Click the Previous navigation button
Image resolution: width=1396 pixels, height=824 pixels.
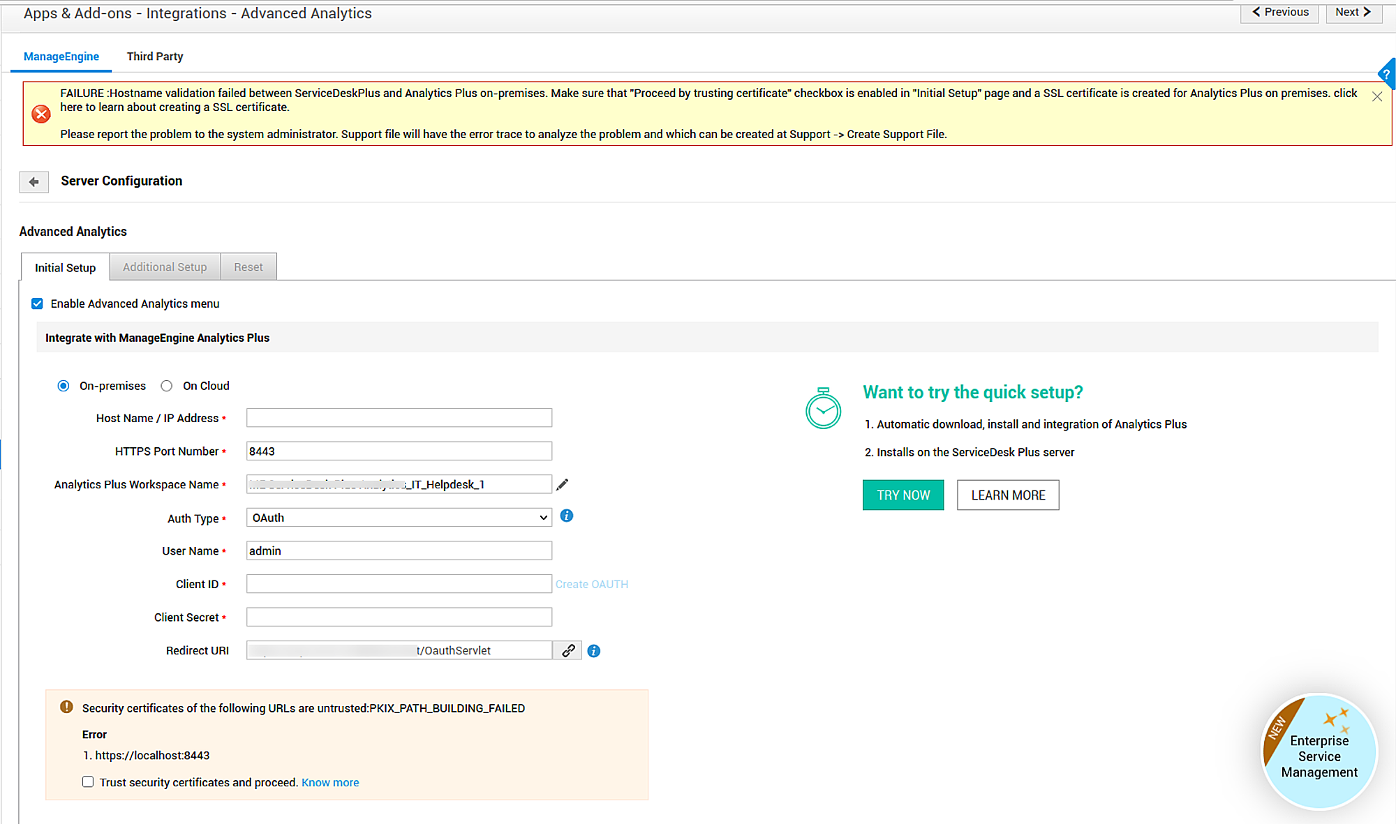(x=1280, y=13)
